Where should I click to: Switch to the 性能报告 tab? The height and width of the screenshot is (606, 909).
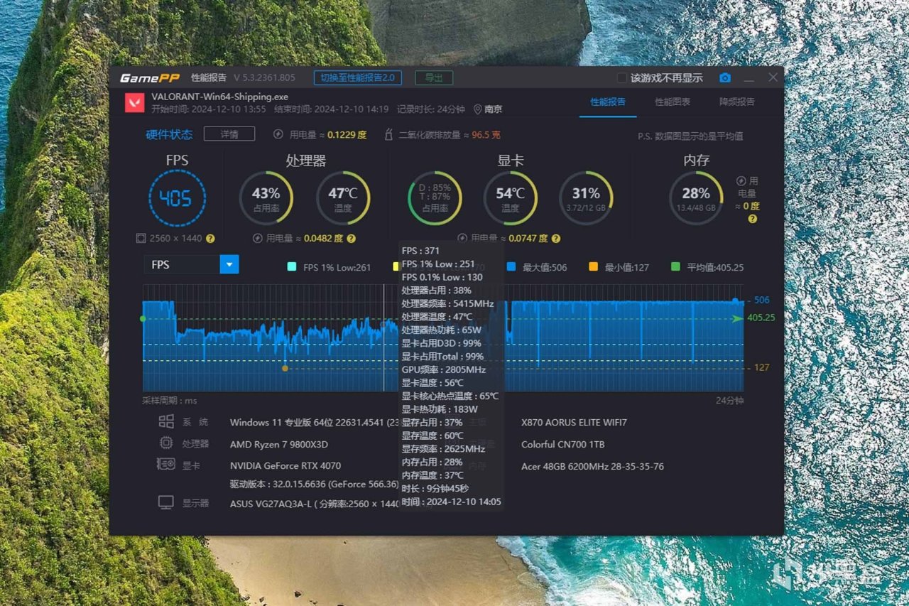pyautogui.click(x=608, y=102)
